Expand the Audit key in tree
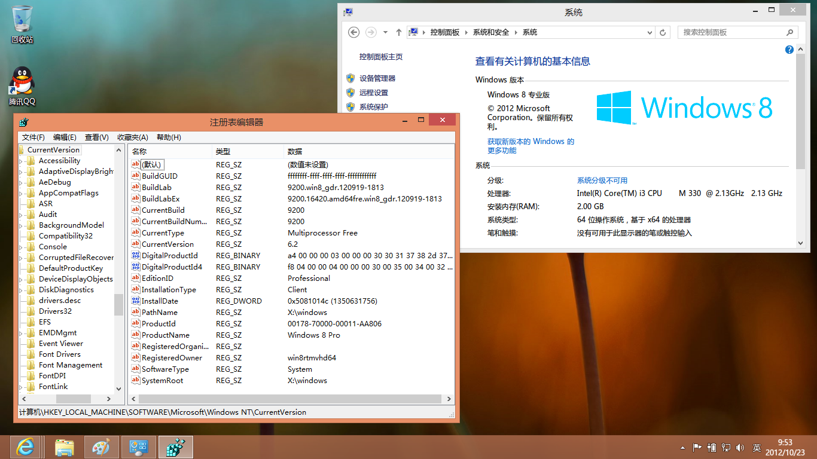This screenshot has height=459, width=817. pos(22,215)
